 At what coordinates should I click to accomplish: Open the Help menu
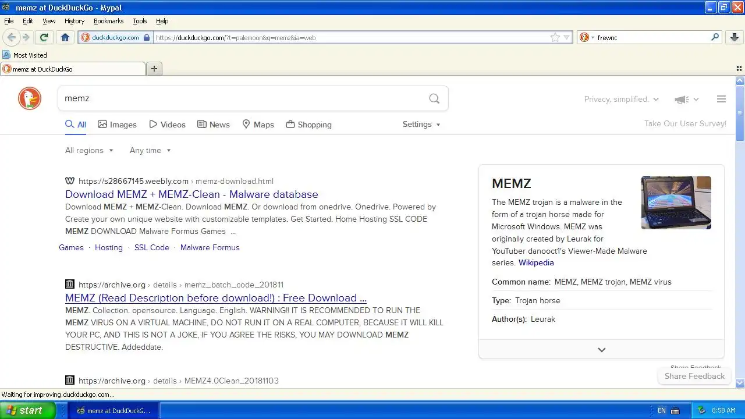click(x=162, y=21)
